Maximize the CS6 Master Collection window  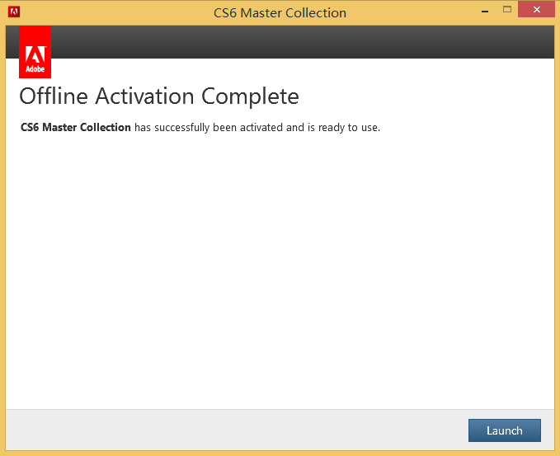506,10
